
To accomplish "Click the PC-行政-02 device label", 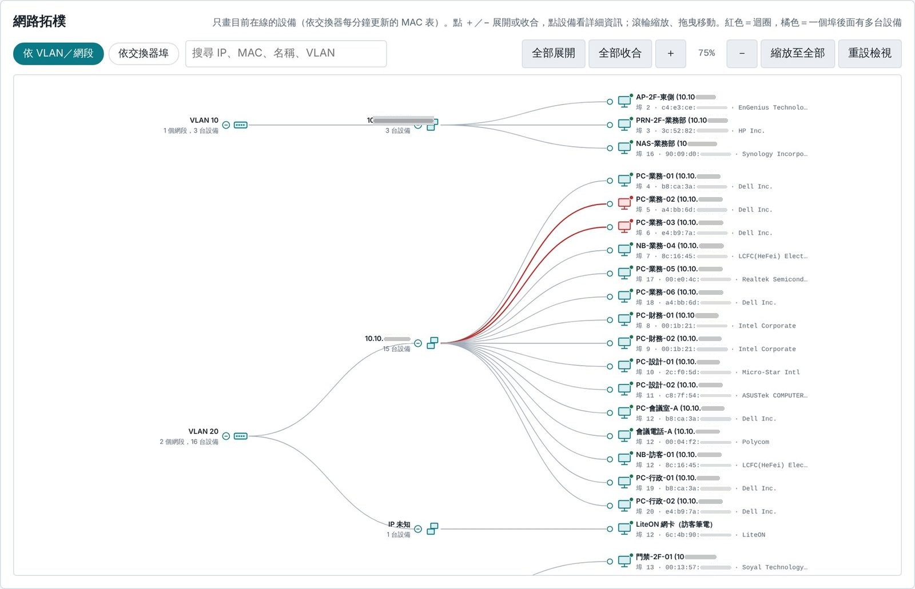I will pyautogui.click(x=678, y=501).
